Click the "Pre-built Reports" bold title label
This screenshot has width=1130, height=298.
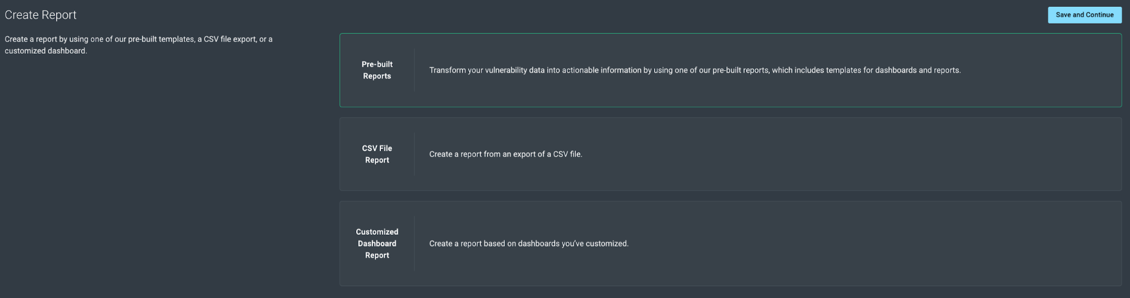(x=377, y=71)
